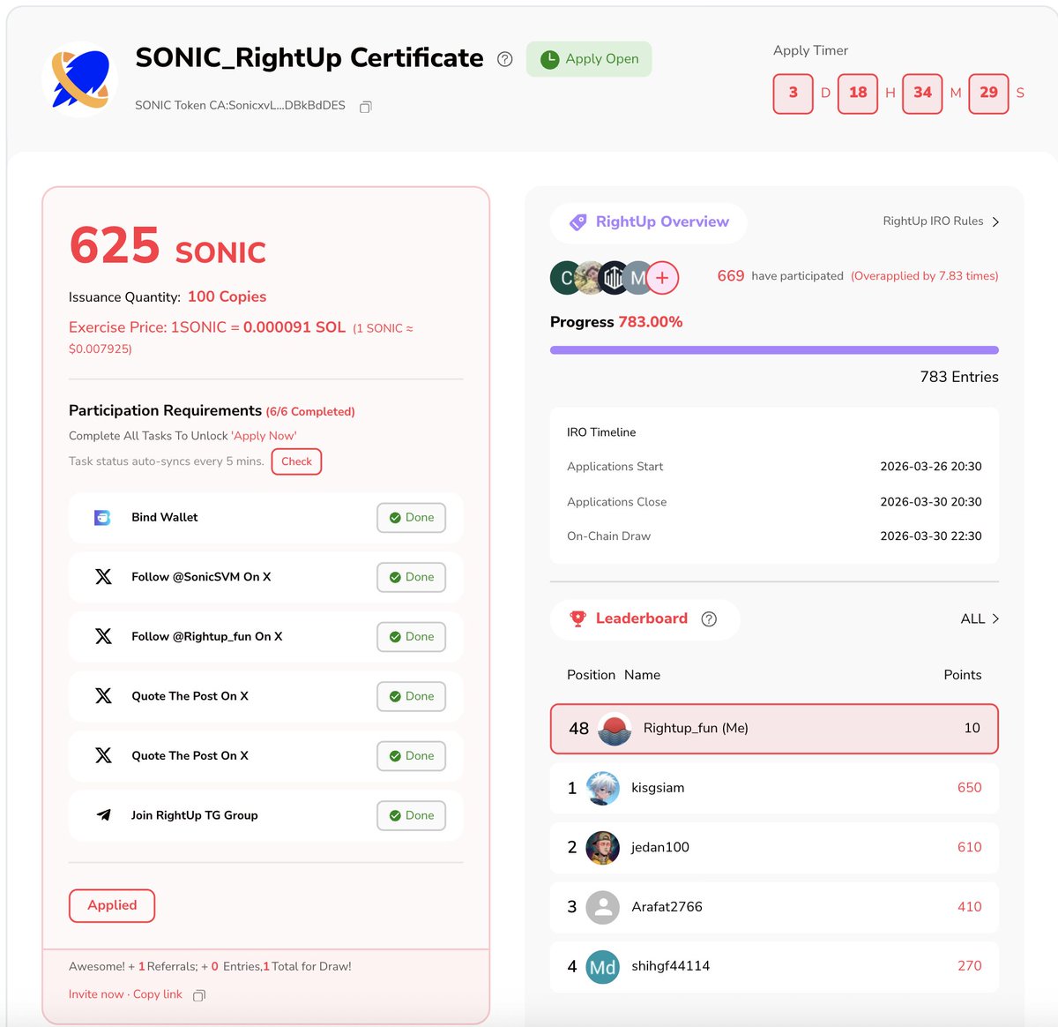Click the purple progress bar

pos(774,350)
